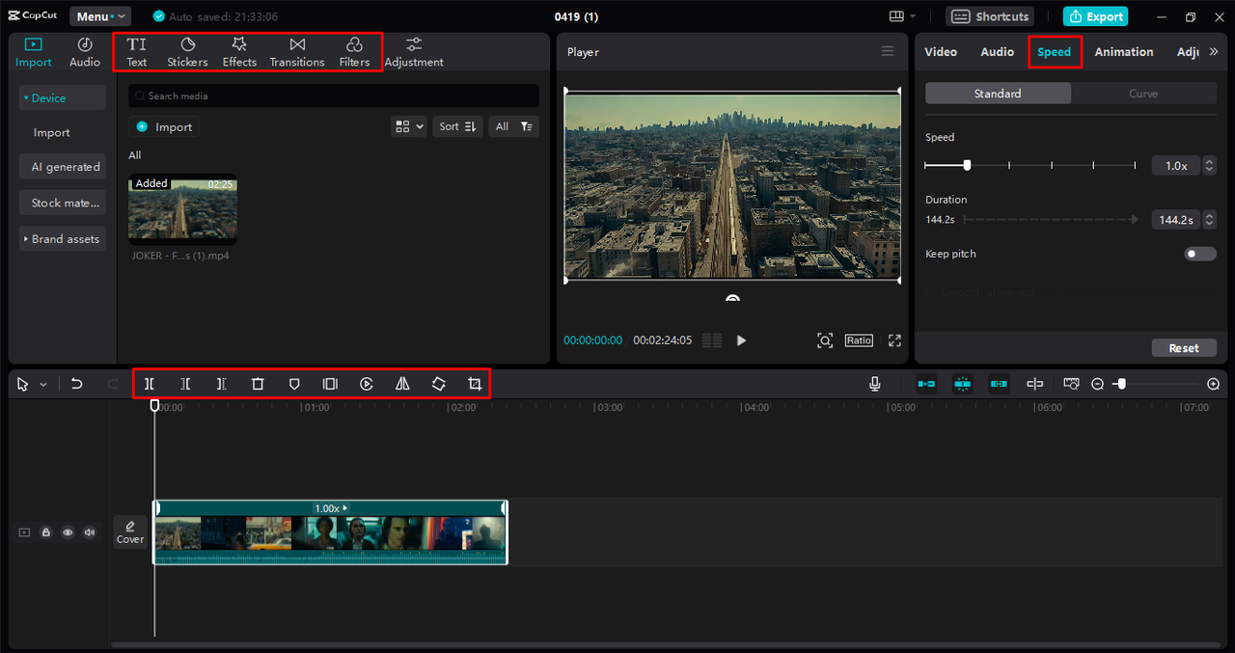The height and width of the screenshot is (653, 1235).
Task: Open the Text tool panel
Action: coord(137,52)
